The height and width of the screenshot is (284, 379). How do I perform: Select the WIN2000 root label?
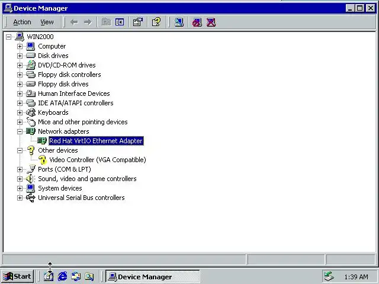[x=40, y=37]
